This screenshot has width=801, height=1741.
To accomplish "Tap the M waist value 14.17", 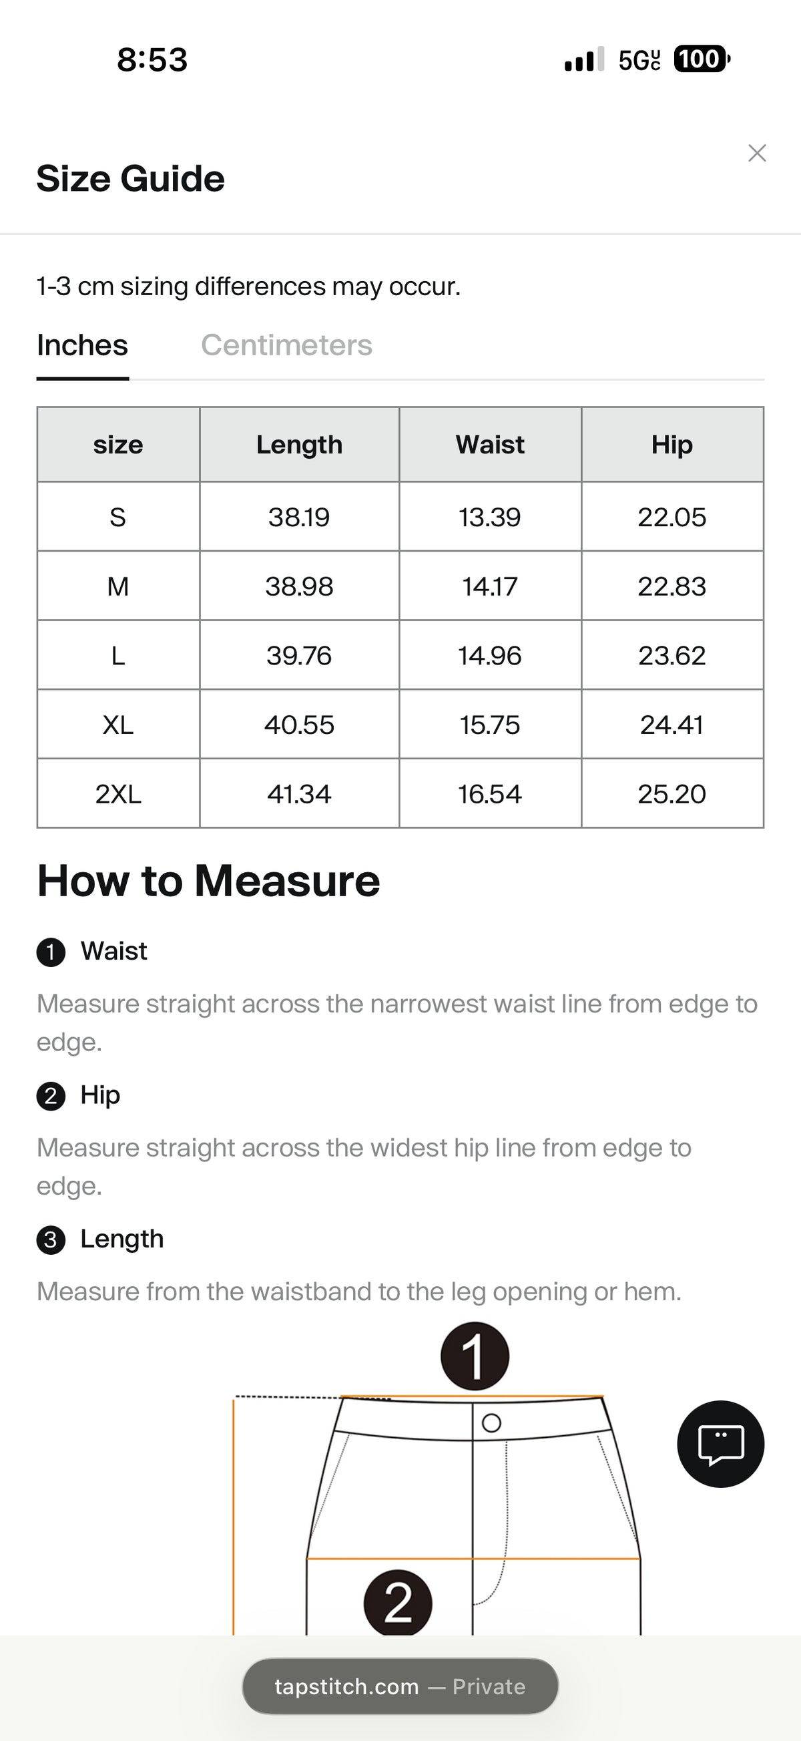I will tap(490, 586).
